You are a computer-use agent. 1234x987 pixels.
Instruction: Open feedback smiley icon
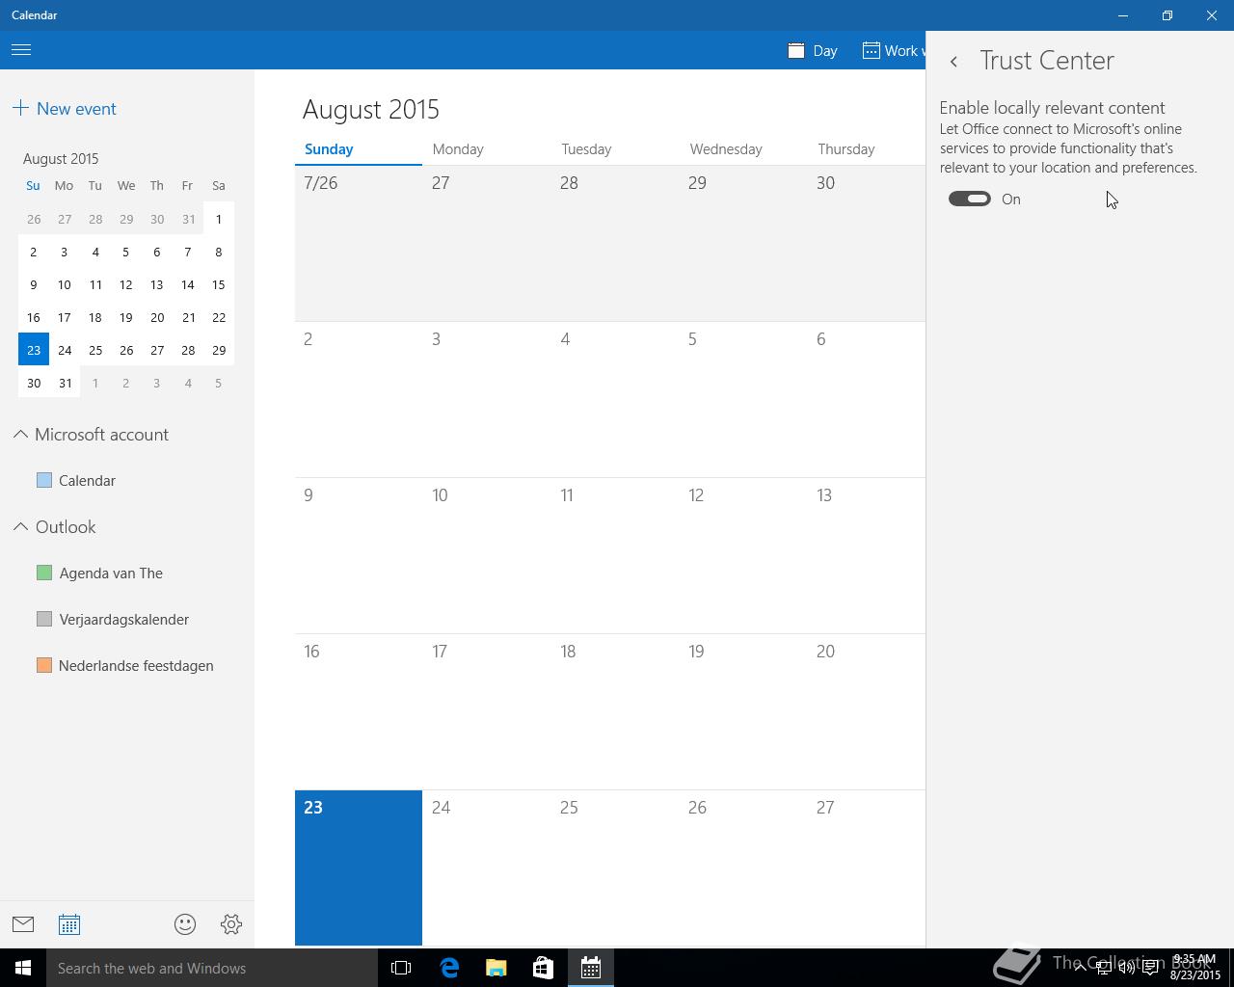click(x=185, y=924)
